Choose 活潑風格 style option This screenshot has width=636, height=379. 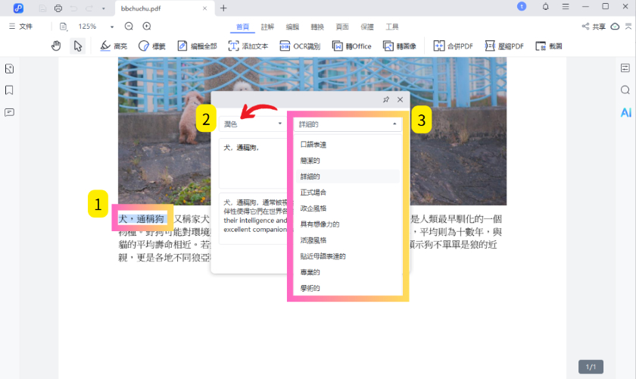[x=348, y=240]
